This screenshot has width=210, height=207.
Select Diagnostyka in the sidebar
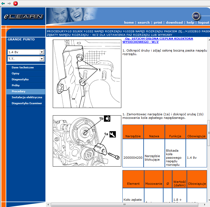[20, 79]
